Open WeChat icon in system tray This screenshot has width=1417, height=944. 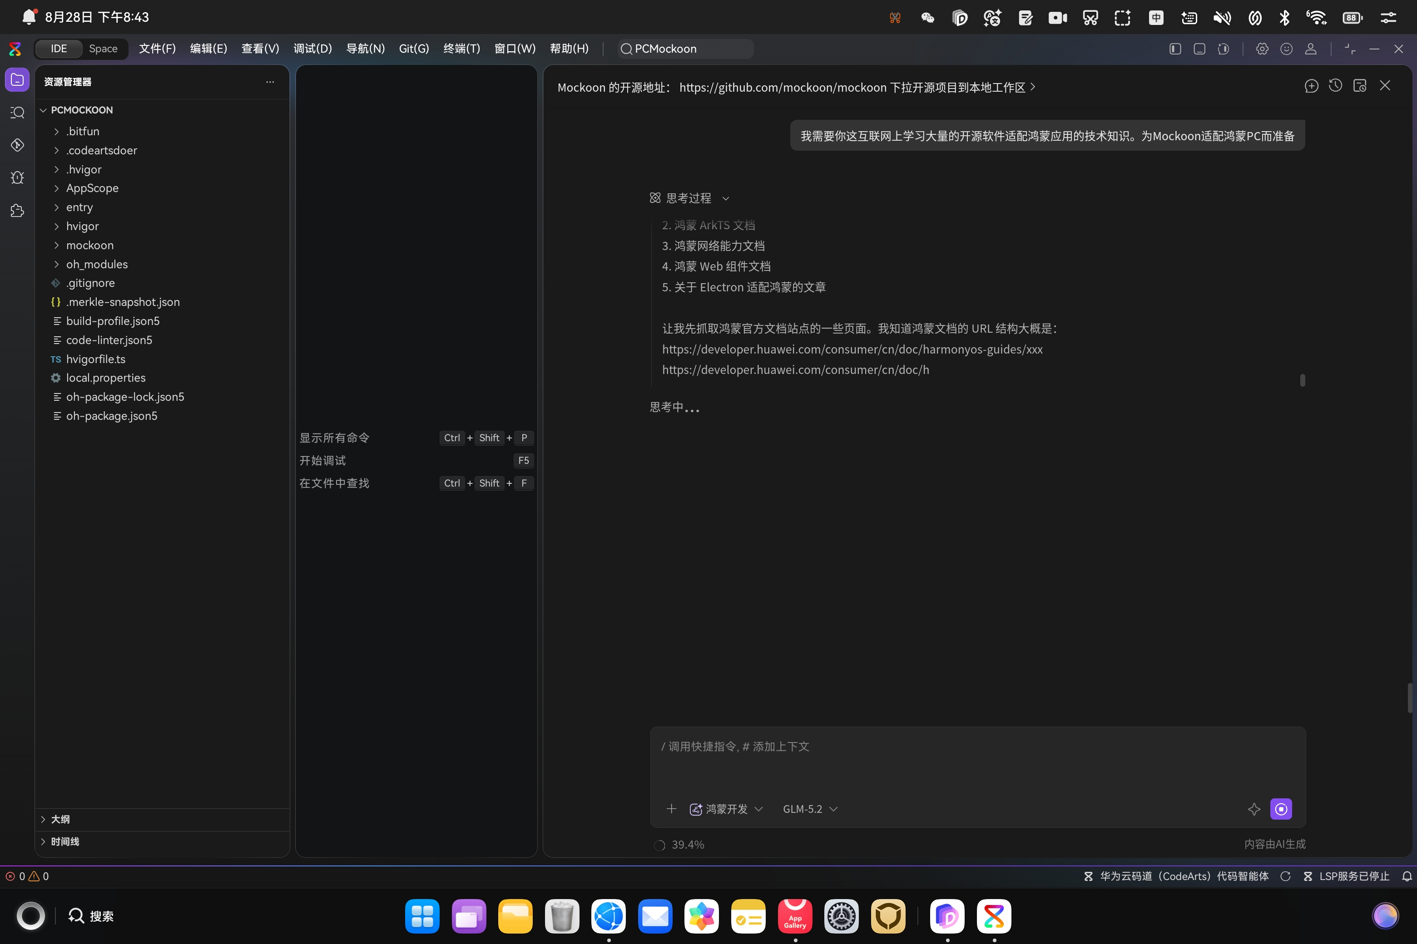click(x=928, y=17)
